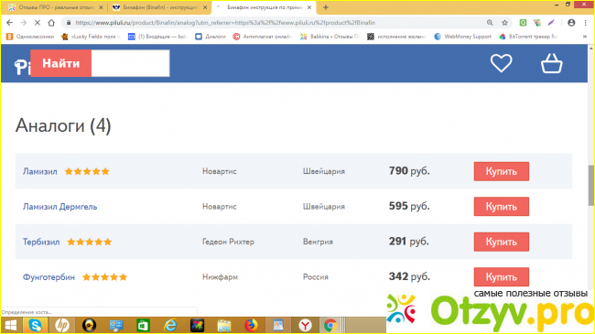Open the Chrome profile avatar icon
Screen dimensions: 595x334
point(571,23)
